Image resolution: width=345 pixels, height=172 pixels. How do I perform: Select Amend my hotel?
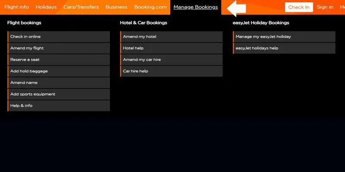tap(171, 37)
